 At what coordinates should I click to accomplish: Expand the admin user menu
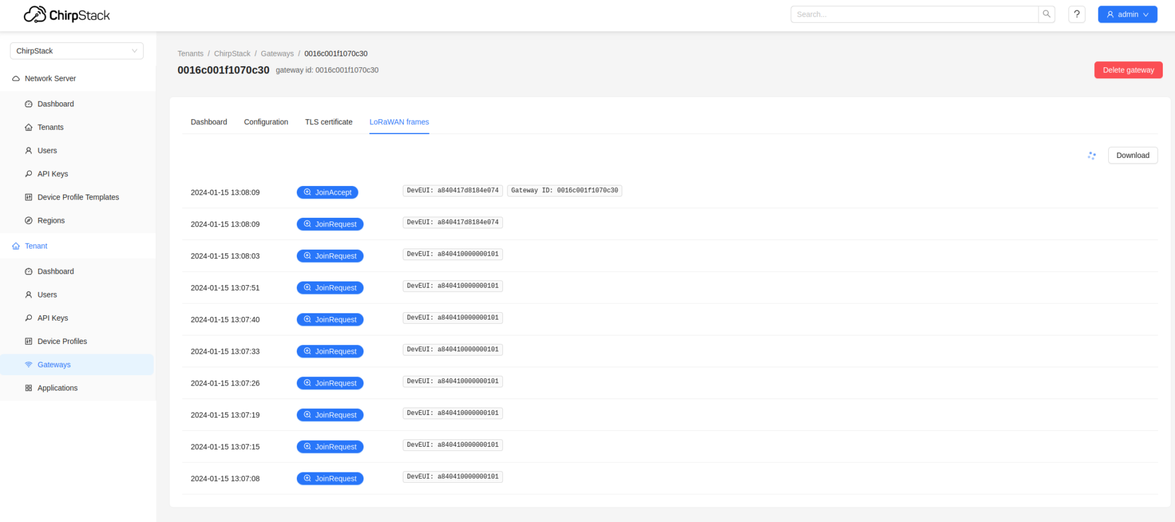1127,14
